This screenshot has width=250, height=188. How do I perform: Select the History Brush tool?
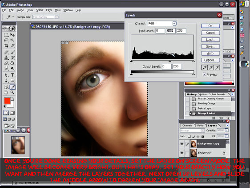point(12,57)
